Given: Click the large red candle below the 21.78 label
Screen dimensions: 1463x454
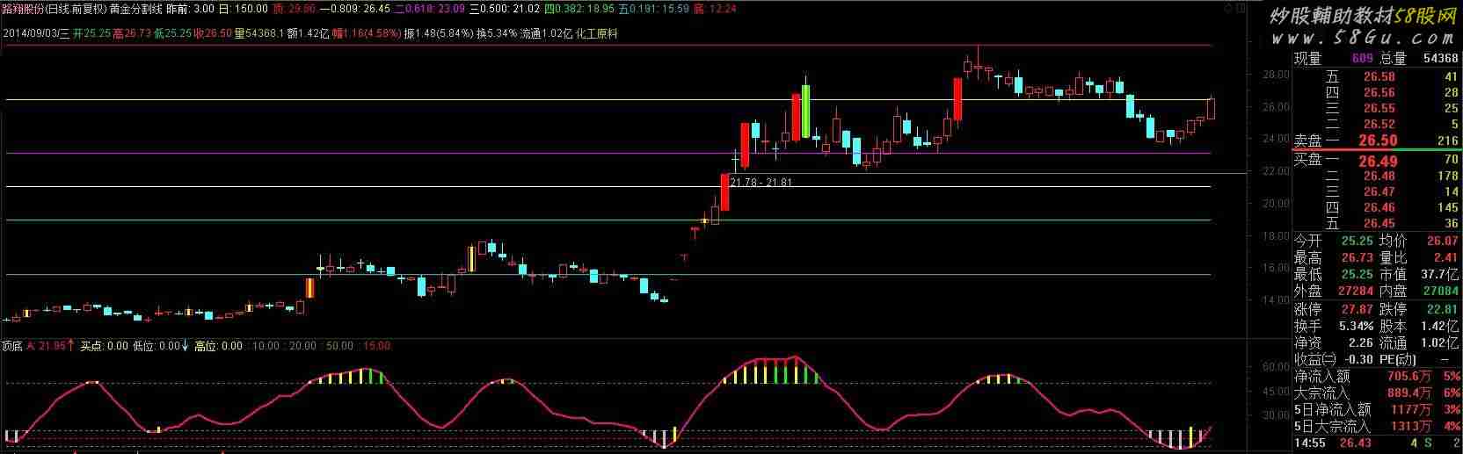Looking at the screenshot, I should 724,192.
